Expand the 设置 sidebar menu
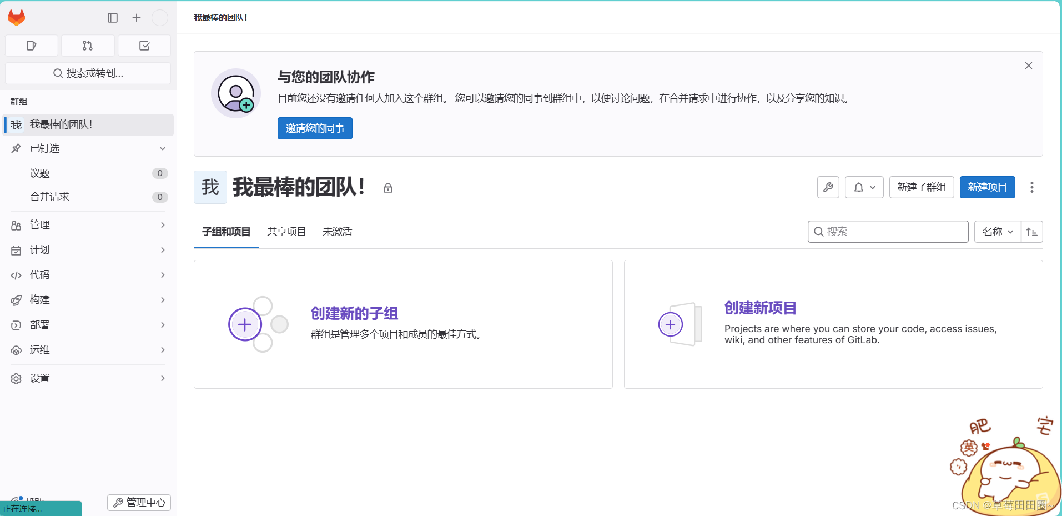This screenshot has height=516, width=1062. (x=89, y=378)
